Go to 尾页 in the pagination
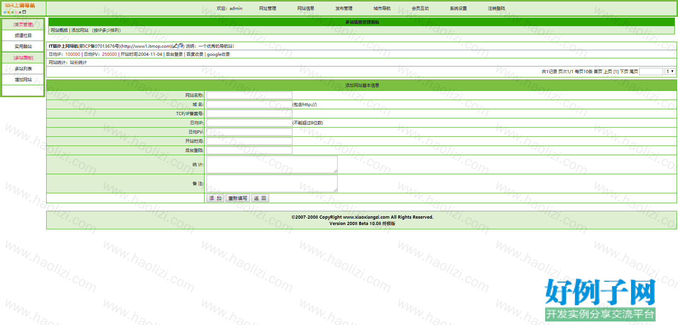This screenshot has width=678, height=325. [x=634, y=72]
